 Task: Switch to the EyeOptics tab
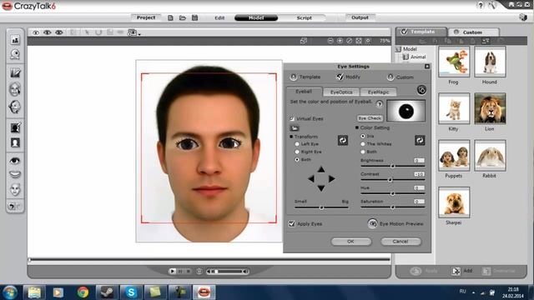[341, 92]
